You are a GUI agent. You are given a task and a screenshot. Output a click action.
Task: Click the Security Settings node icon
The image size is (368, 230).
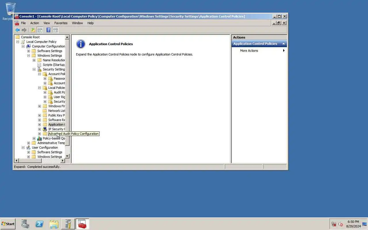(x=39, y=69)
